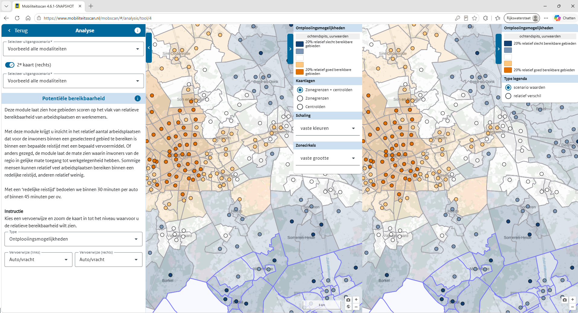Click the Type legenda section header
The image size is (578, 313).
pyautogui.click(x=540, y=79)
